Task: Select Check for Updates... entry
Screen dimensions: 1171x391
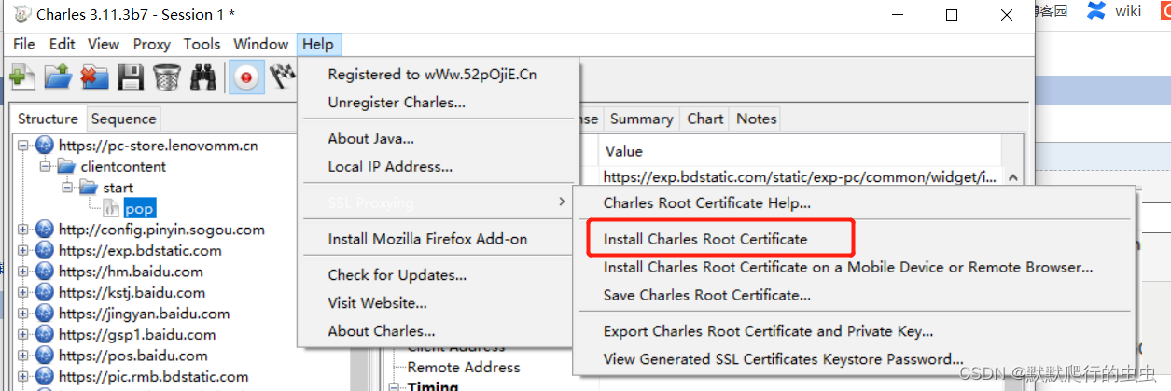Action: (x=438, y=275)
